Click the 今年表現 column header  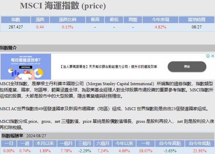pos(161,20)
